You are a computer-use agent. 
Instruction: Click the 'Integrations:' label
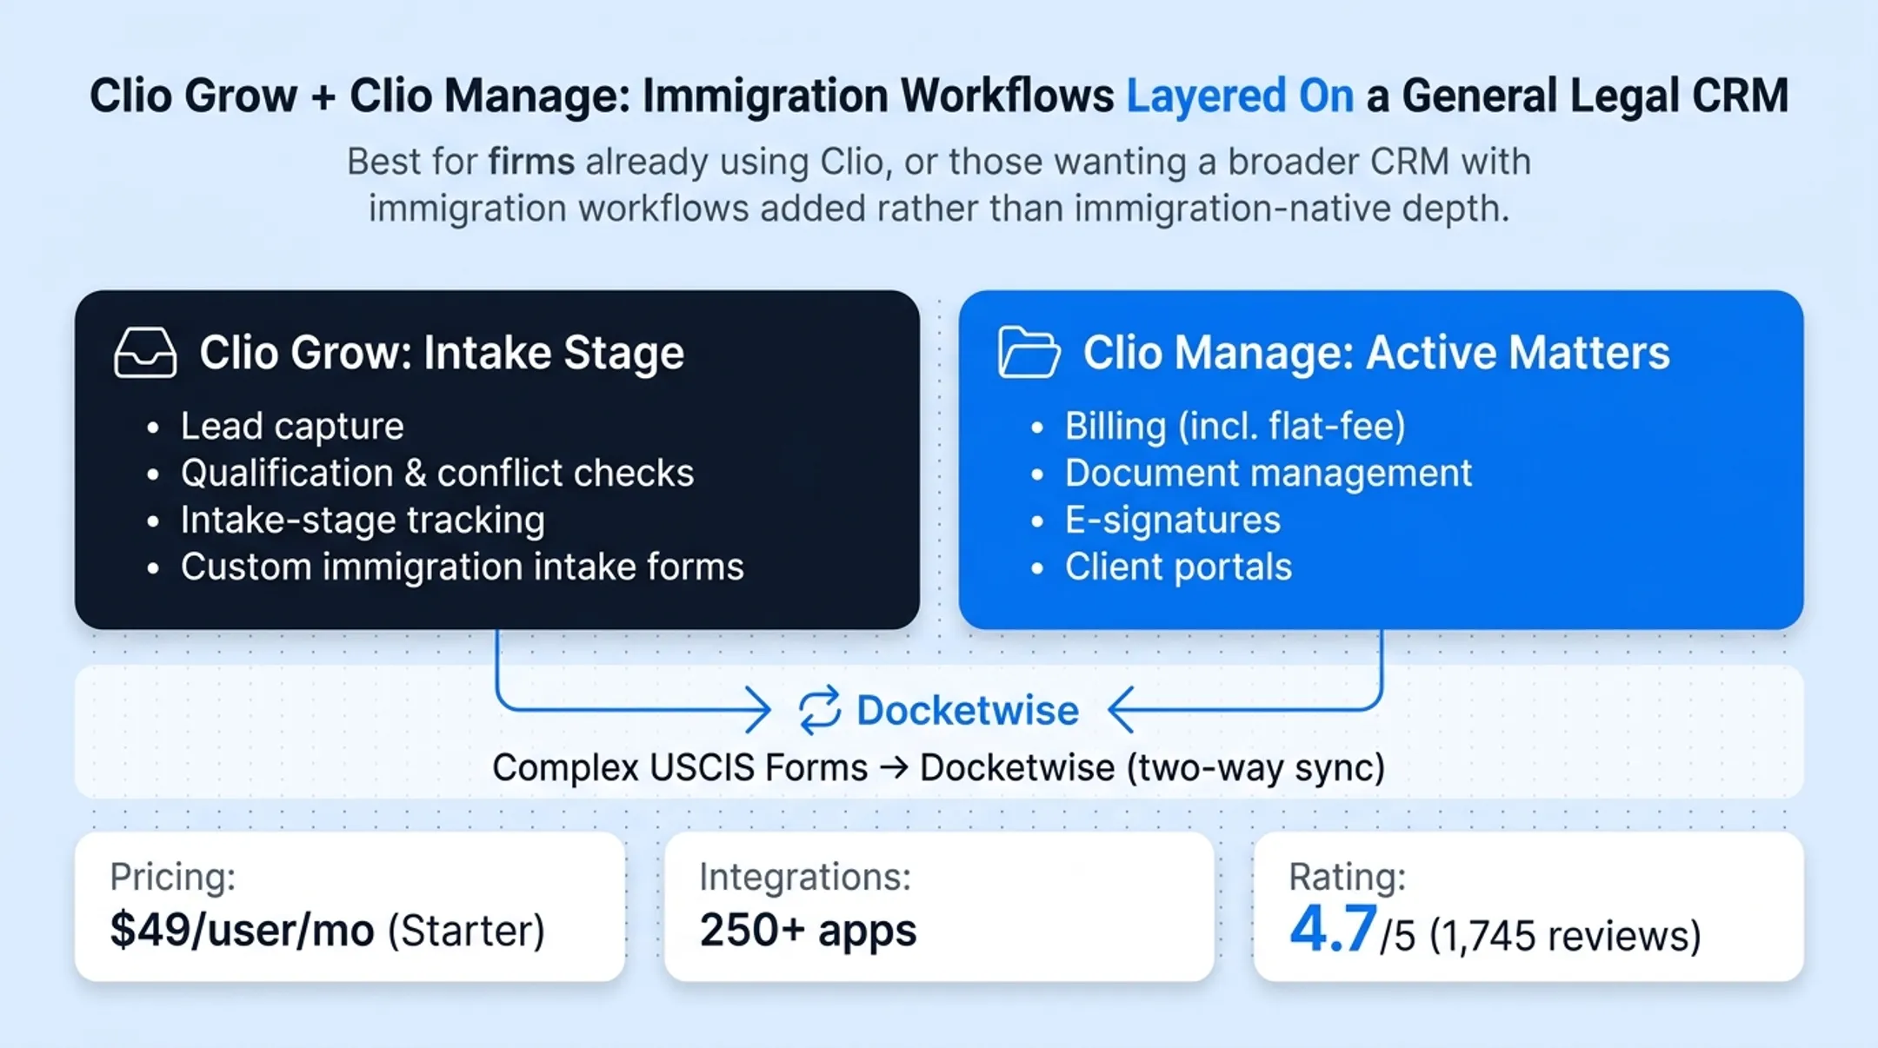(805, 876)
